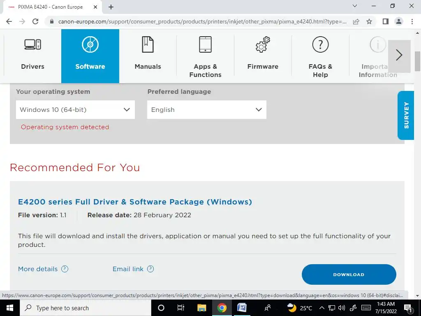Click the More details circle icon
Image resolution: width=421 pixels, height=316 pixels.
point(65,269)
